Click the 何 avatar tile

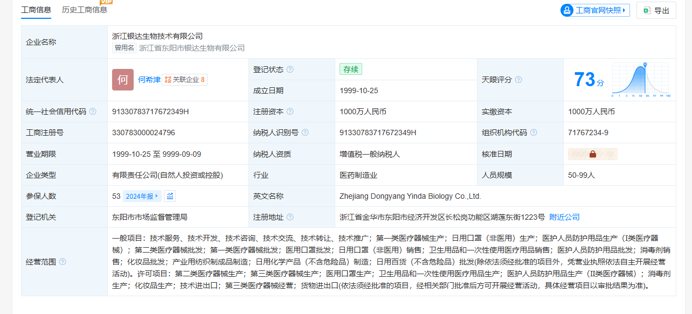[x=123, y=80]
